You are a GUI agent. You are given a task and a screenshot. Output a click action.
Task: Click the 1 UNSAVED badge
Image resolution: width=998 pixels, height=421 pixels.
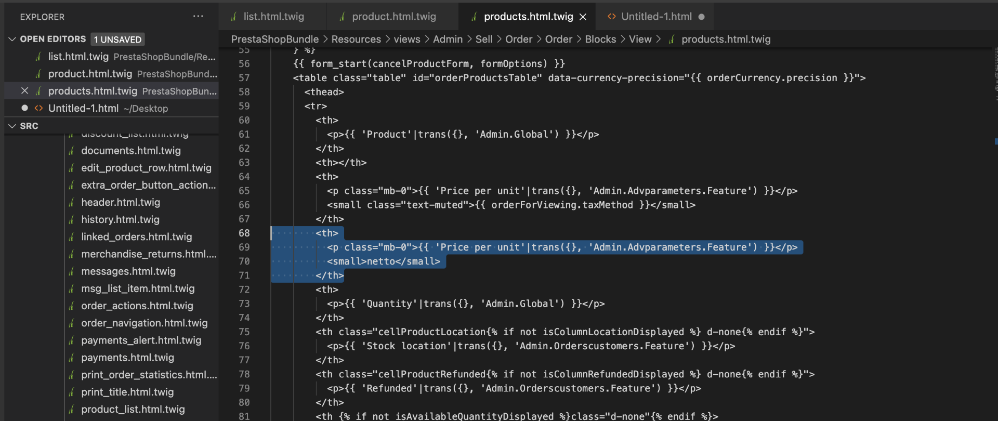tap(117, 40)
